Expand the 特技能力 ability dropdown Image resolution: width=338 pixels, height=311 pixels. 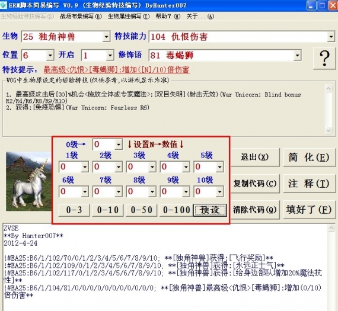331,37
